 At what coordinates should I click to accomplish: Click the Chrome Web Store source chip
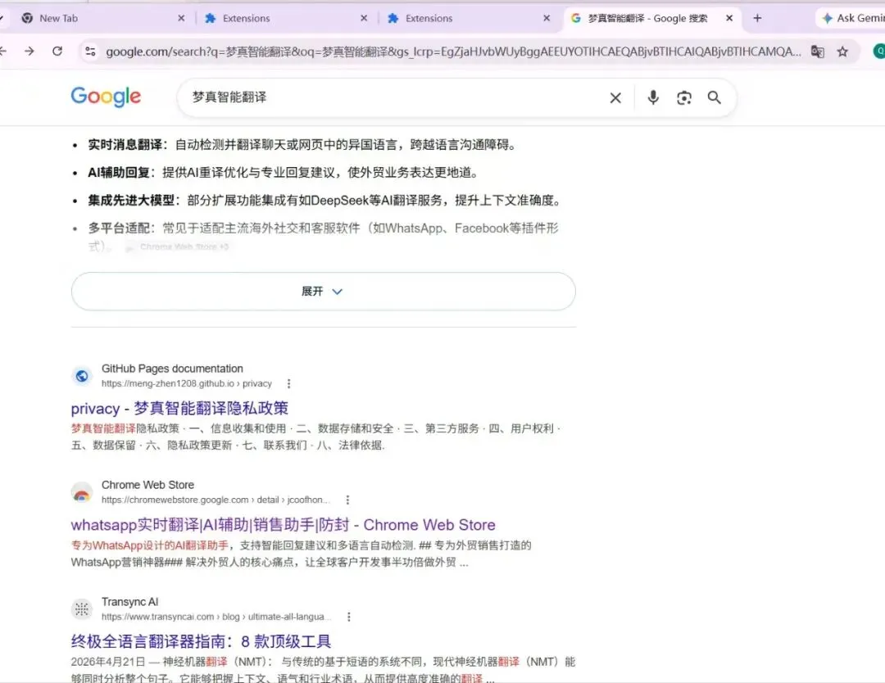[x=177, y=247]
